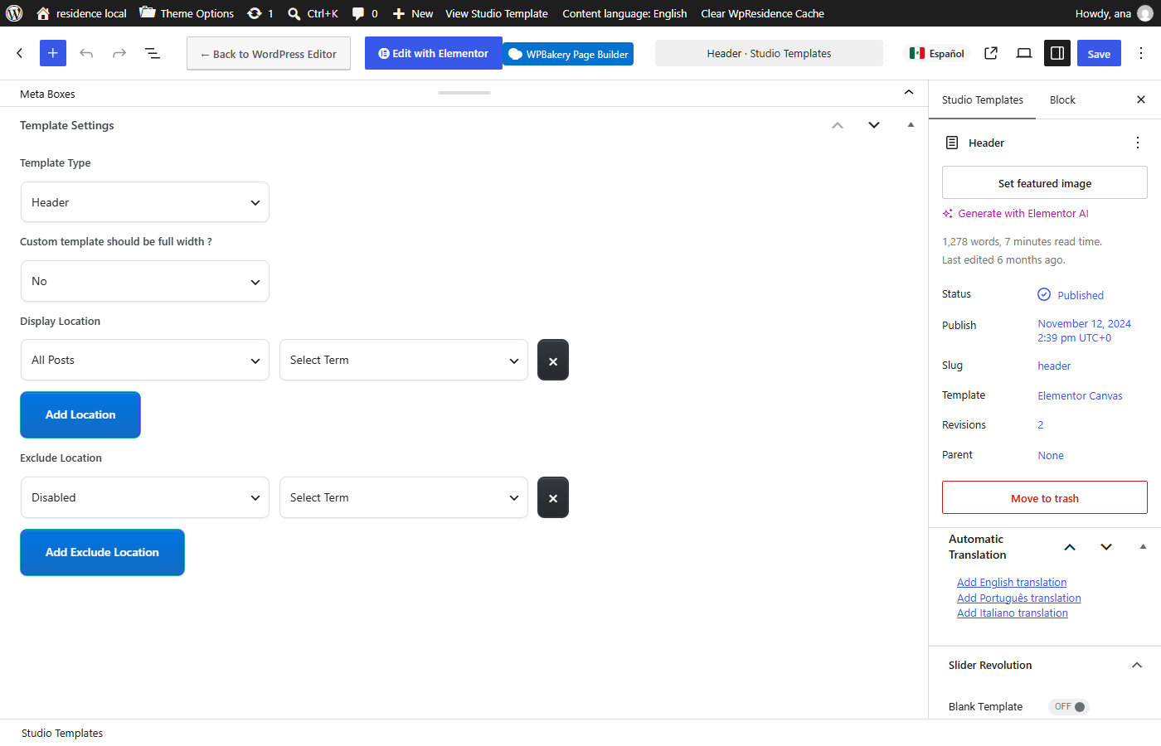Viewport: 1161px width, 746px height.
Task: Toggle Blank Template OFF switch
Action: tap(1069, 706)
